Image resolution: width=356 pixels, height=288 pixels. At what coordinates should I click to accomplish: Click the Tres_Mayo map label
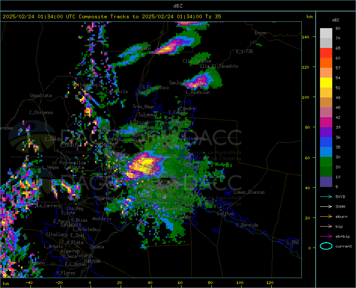coord(143,107)
